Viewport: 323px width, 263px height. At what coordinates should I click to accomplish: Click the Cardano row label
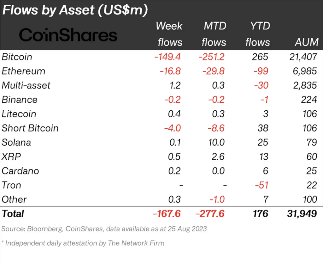[x=21, y=171]
